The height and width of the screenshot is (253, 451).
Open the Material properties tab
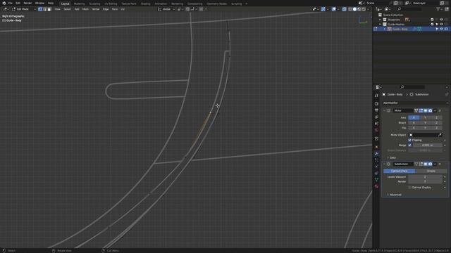pyautogui.click(x=376, y=186)
